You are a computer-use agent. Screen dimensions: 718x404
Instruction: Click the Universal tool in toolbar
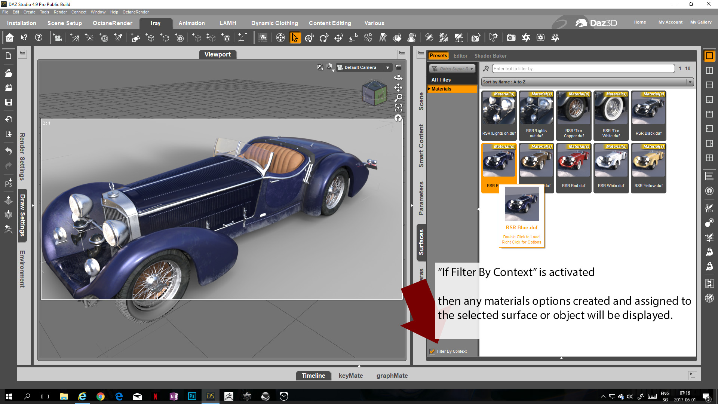309,38
